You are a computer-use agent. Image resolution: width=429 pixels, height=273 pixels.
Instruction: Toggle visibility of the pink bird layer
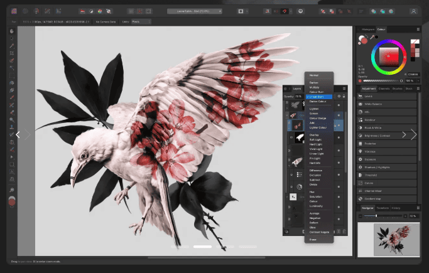coord(339,163)
